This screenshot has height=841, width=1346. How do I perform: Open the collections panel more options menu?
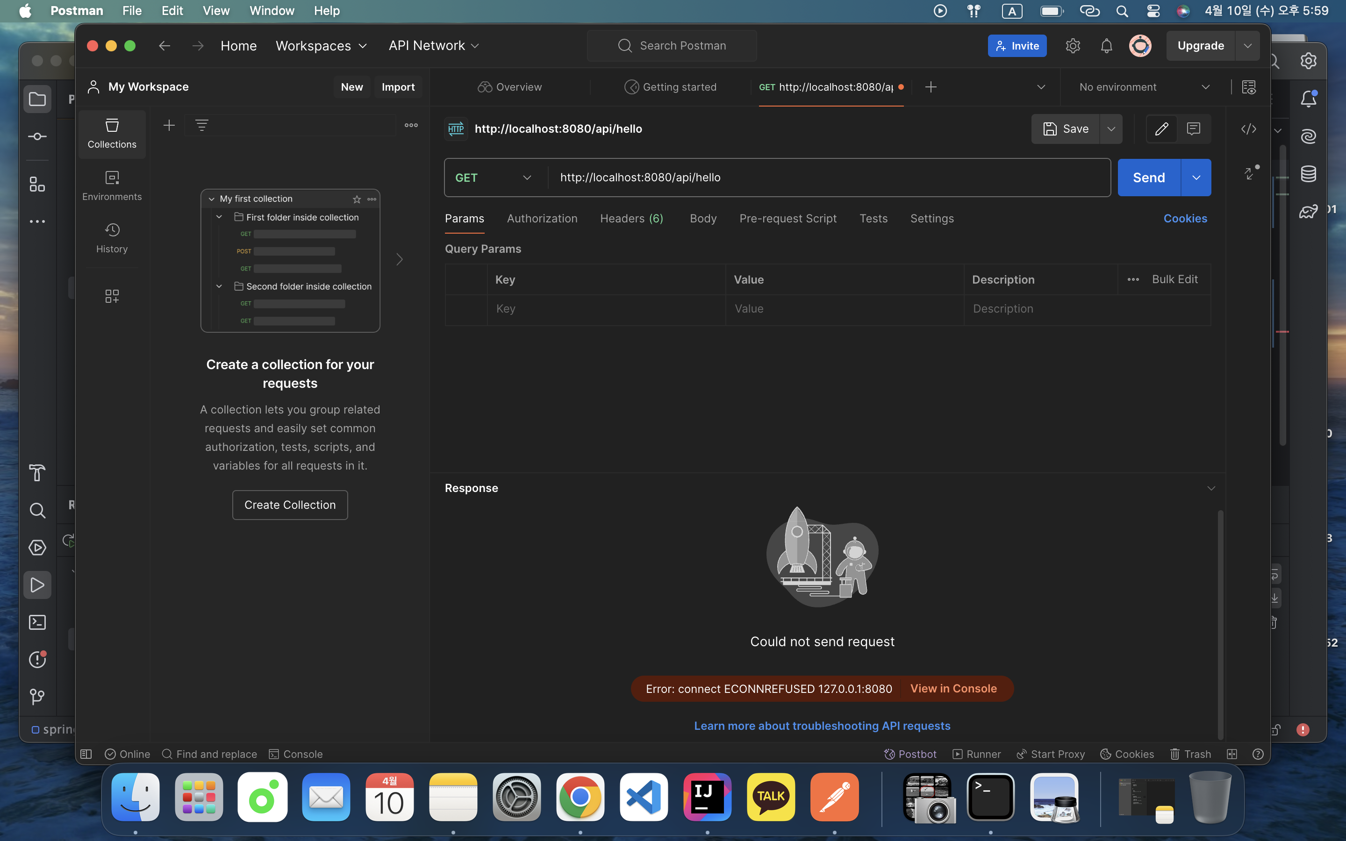pyautogui.click(x=411, y=126)
